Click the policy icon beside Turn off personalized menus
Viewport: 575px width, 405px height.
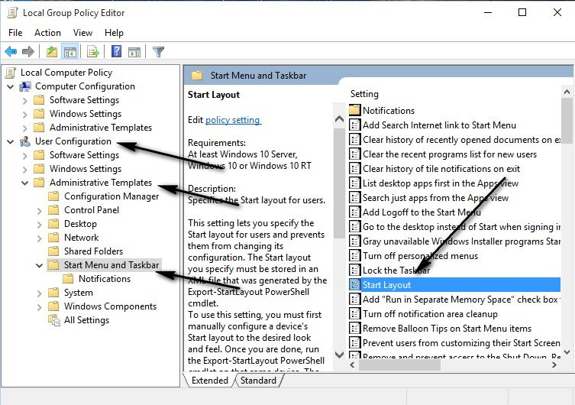point(354,256)
